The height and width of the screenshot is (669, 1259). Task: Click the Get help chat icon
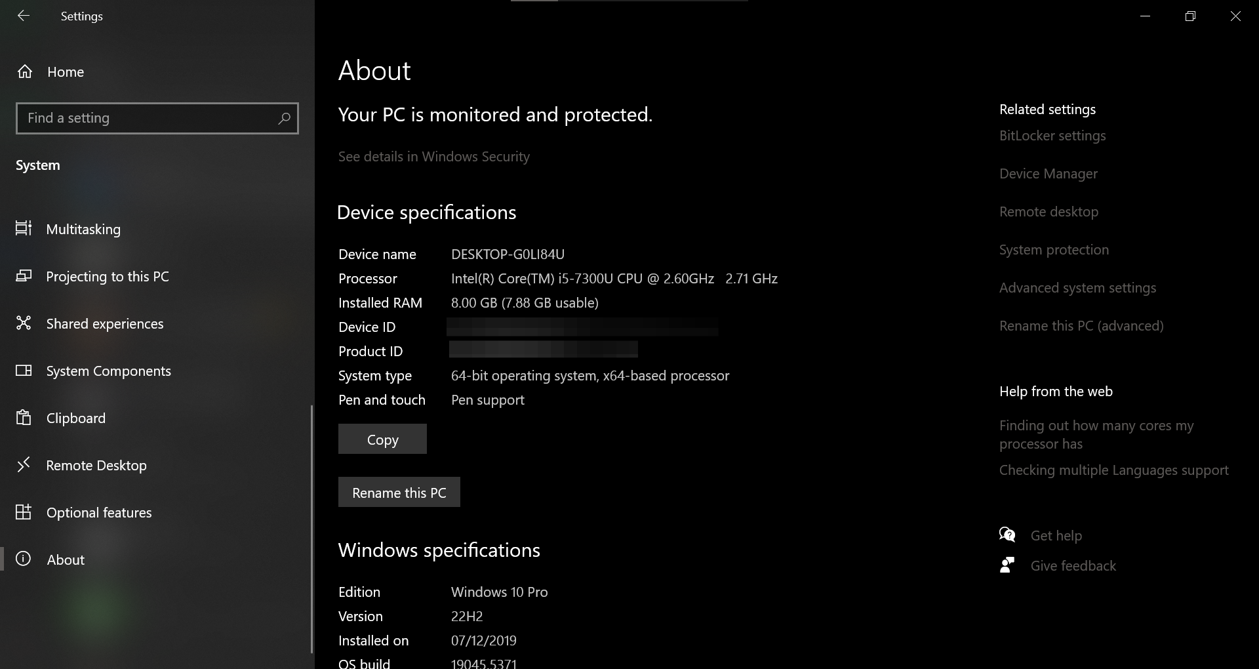[x=1007, y=535]
